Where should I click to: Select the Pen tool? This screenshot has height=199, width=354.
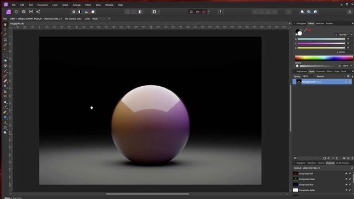[x=5, y=112]
